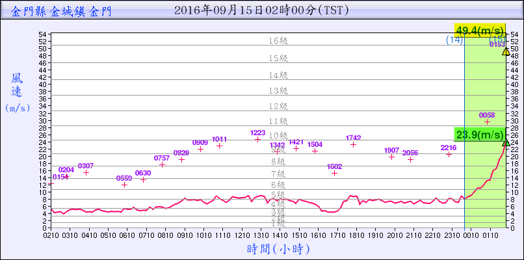Click the gust marker labeled 0559

click(124, 185)
